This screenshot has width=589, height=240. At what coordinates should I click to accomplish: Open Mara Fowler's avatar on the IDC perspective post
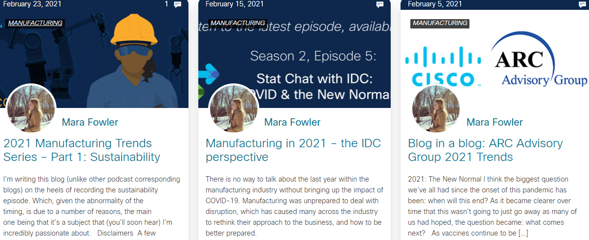click(x=234, y=109)
